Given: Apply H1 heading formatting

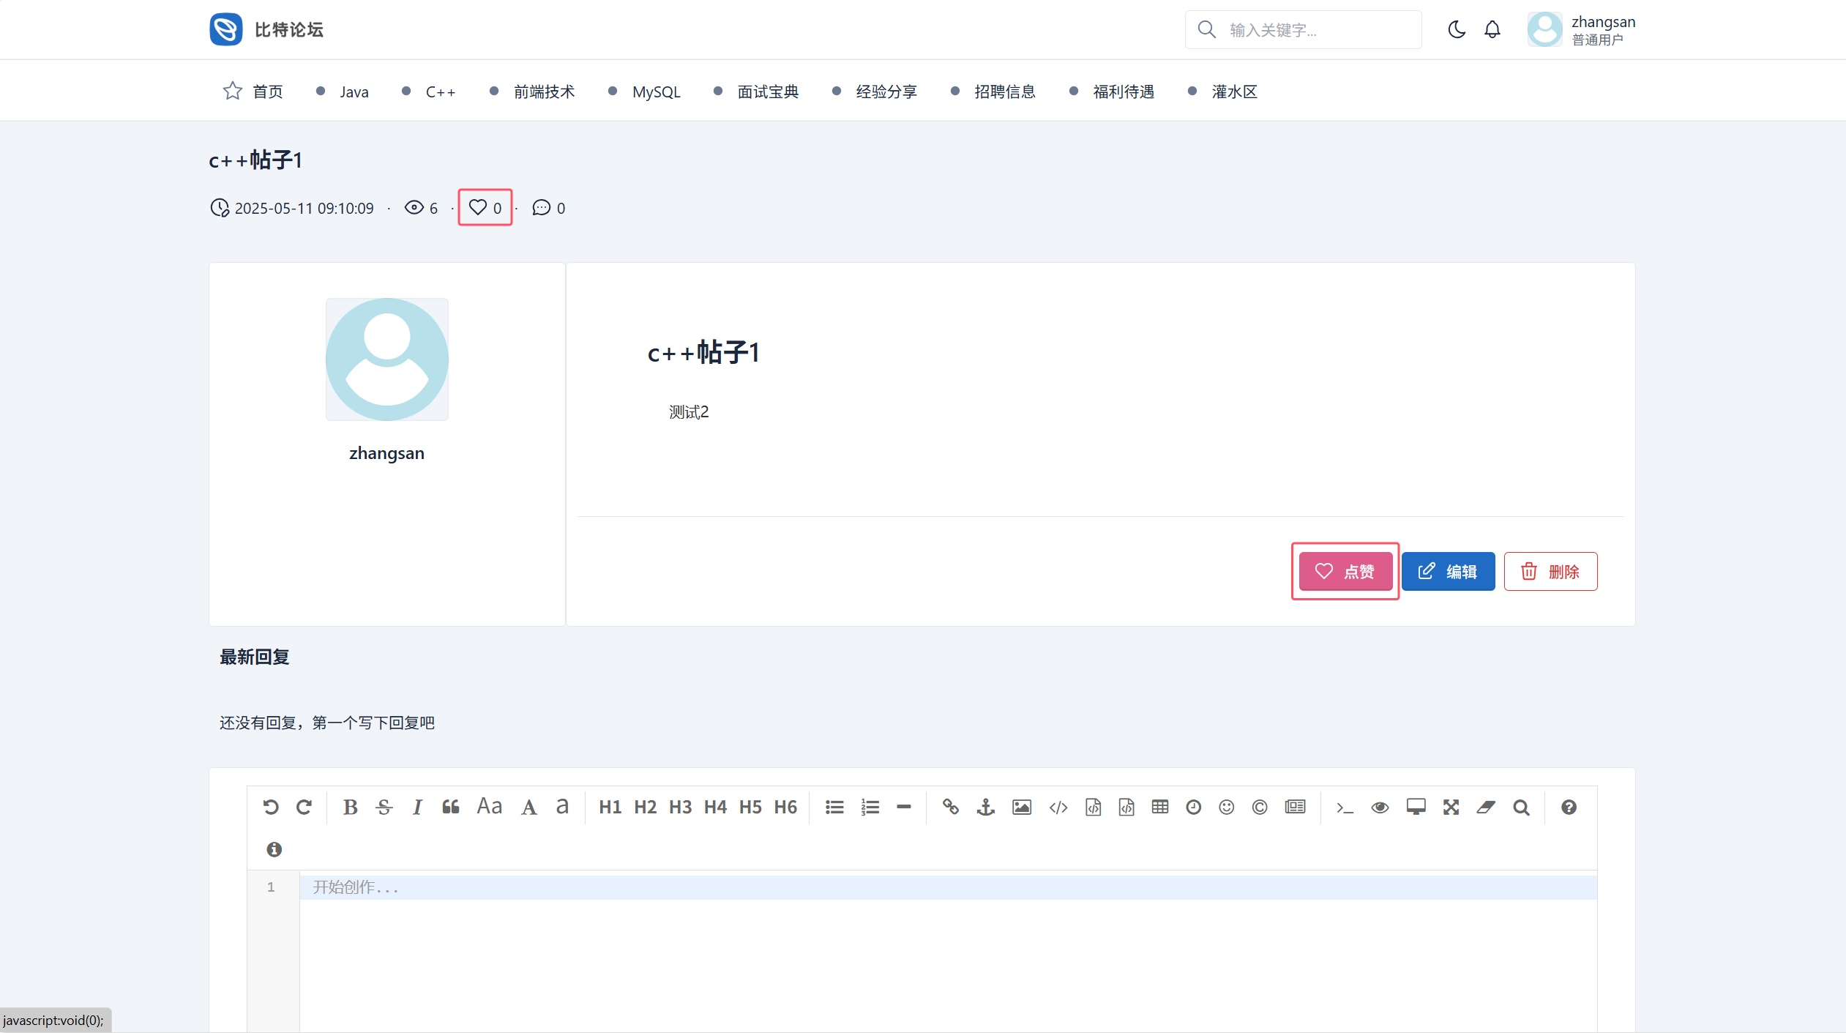Looking at the screenshot, I should pyautogui.click(x=610, y=807).
